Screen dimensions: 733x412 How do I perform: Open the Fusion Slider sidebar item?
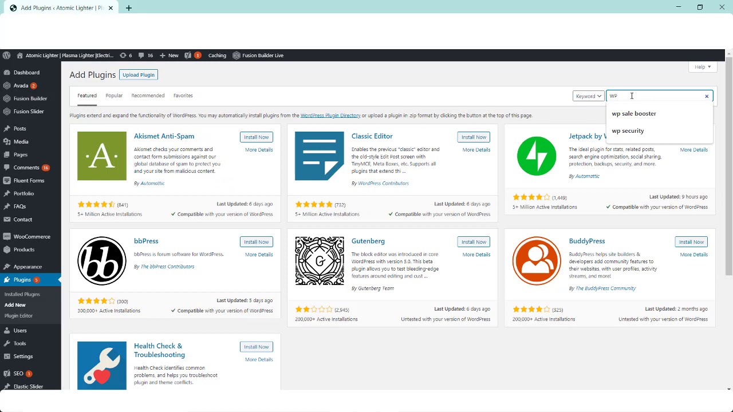[x=29, y=112]
